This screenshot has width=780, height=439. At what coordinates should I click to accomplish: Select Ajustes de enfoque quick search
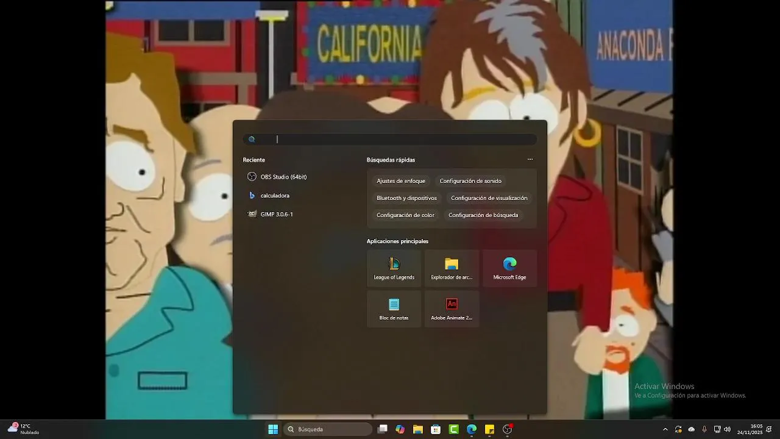pyautogui.click(x=401, y=181)
